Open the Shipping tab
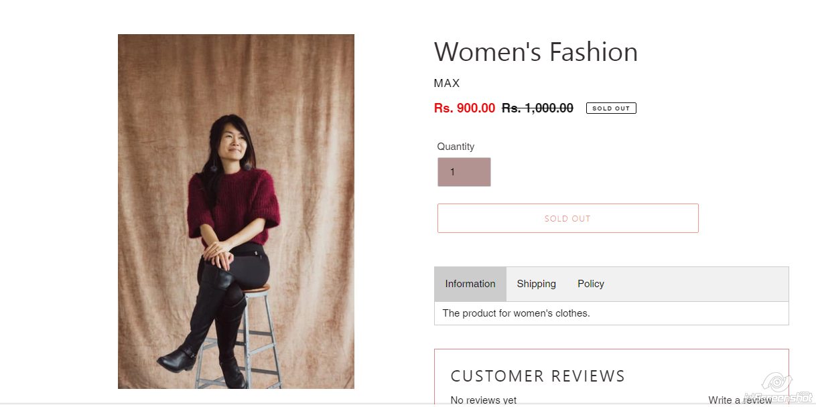The width and height of the screenshot is (816, 407). [536, 284]
